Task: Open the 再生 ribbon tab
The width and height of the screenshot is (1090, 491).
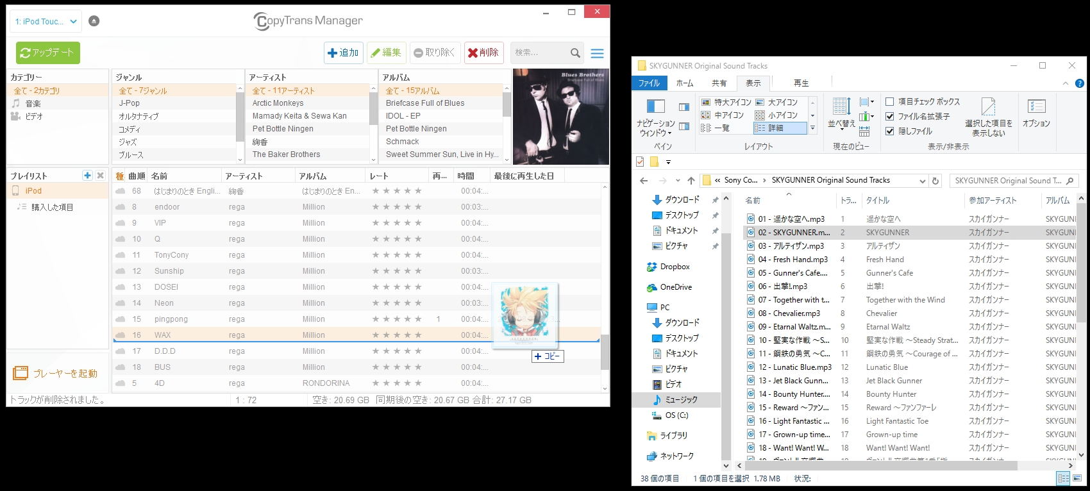Action: point(801,83)
